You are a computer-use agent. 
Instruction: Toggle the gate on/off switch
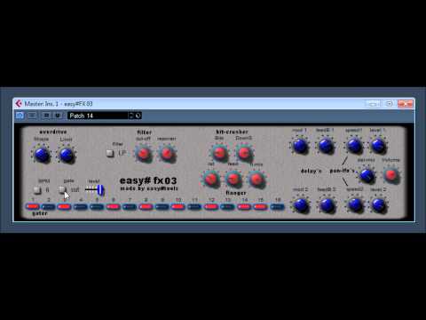click(62, 189)
